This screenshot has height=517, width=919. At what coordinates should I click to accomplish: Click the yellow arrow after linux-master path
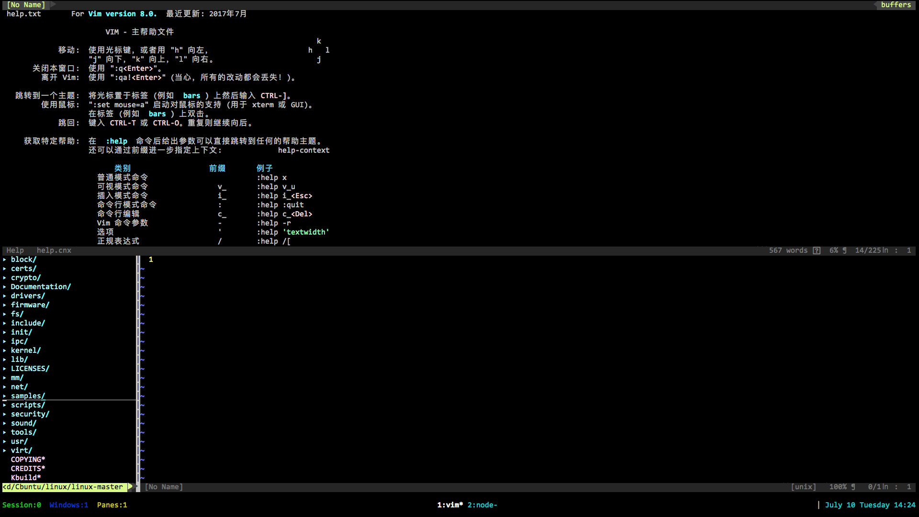[130, 487]
